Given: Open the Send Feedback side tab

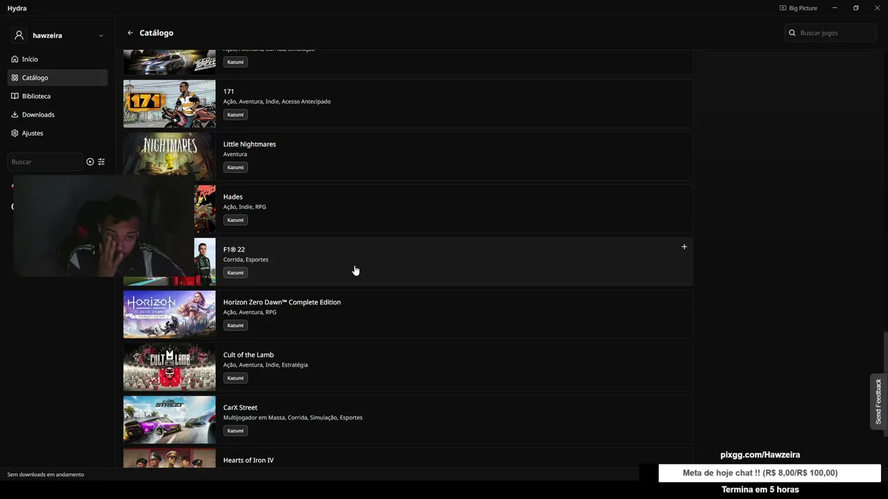Looking at the screenshot, I should [878, 401].
